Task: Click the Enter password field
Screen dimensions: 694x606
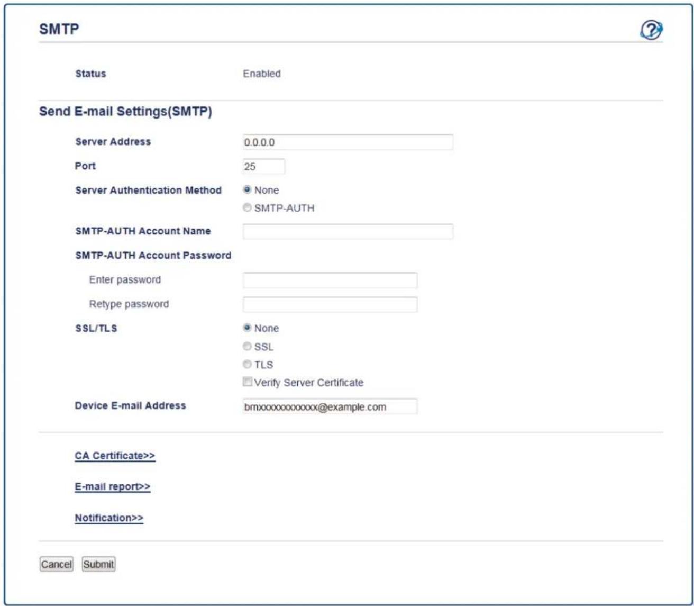Action: (x=330, y=280)
